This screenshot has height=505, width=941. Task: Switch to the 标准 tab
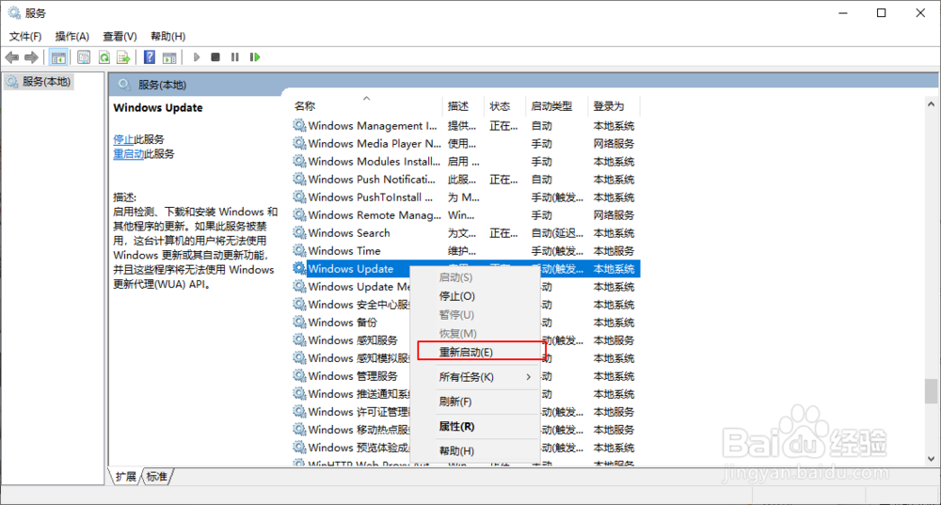click(x=156, y=477)
